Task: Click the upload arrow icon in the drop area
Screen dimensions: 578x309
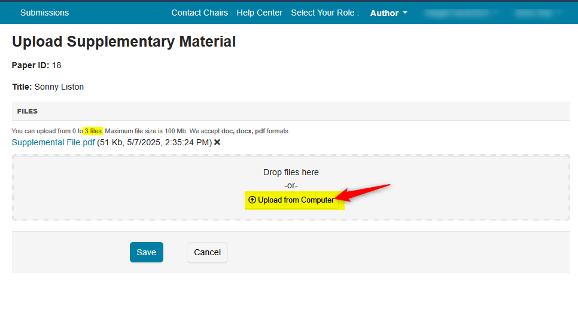Action: click(252, 200)
